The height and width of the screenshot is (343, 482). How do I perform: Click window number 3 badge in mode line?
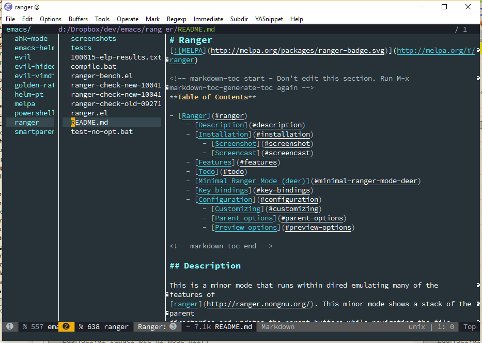[x=173, y=326]
